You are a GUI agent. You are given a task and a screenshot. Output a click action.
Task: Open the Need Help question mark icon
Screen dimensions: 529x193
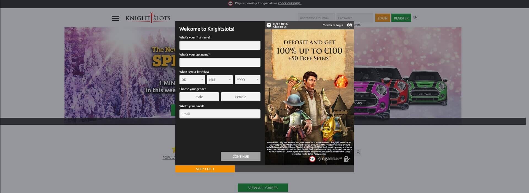click(269, 25)
